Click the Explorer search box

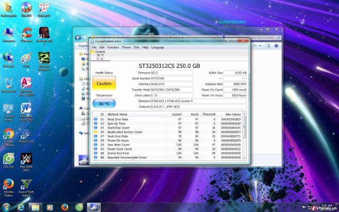point(253,38)
